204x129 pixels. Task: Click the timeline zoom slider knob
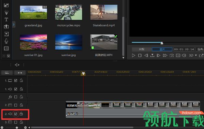(x=17, y=128)
